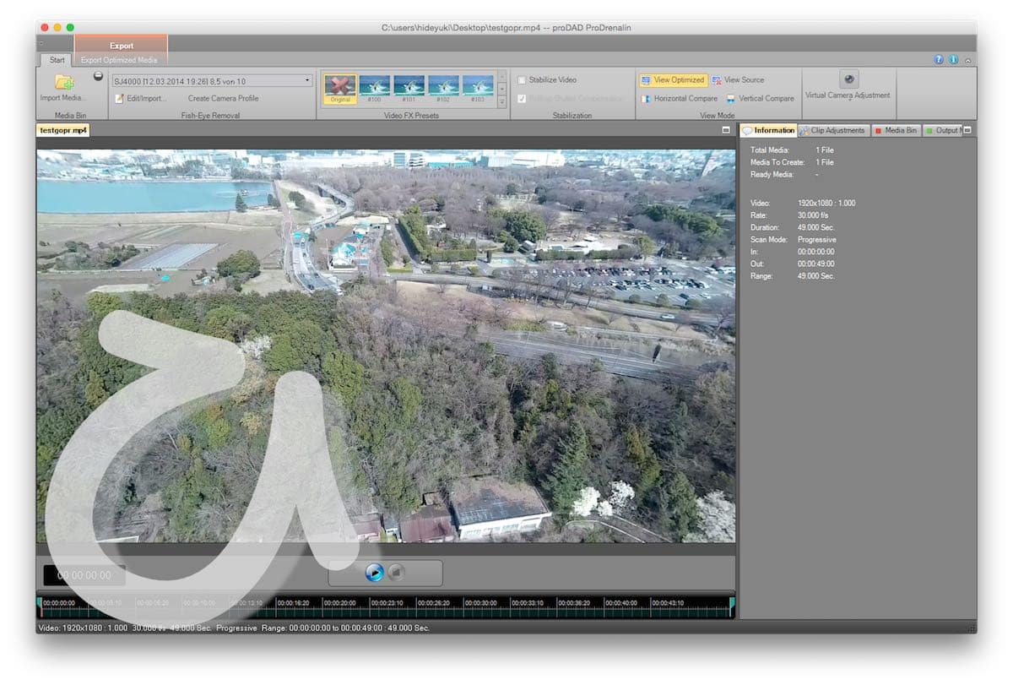Click the Edit/Import button

[140, 99]
